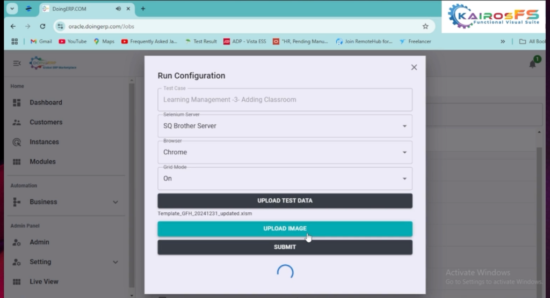Reload the page in browser

42,26
